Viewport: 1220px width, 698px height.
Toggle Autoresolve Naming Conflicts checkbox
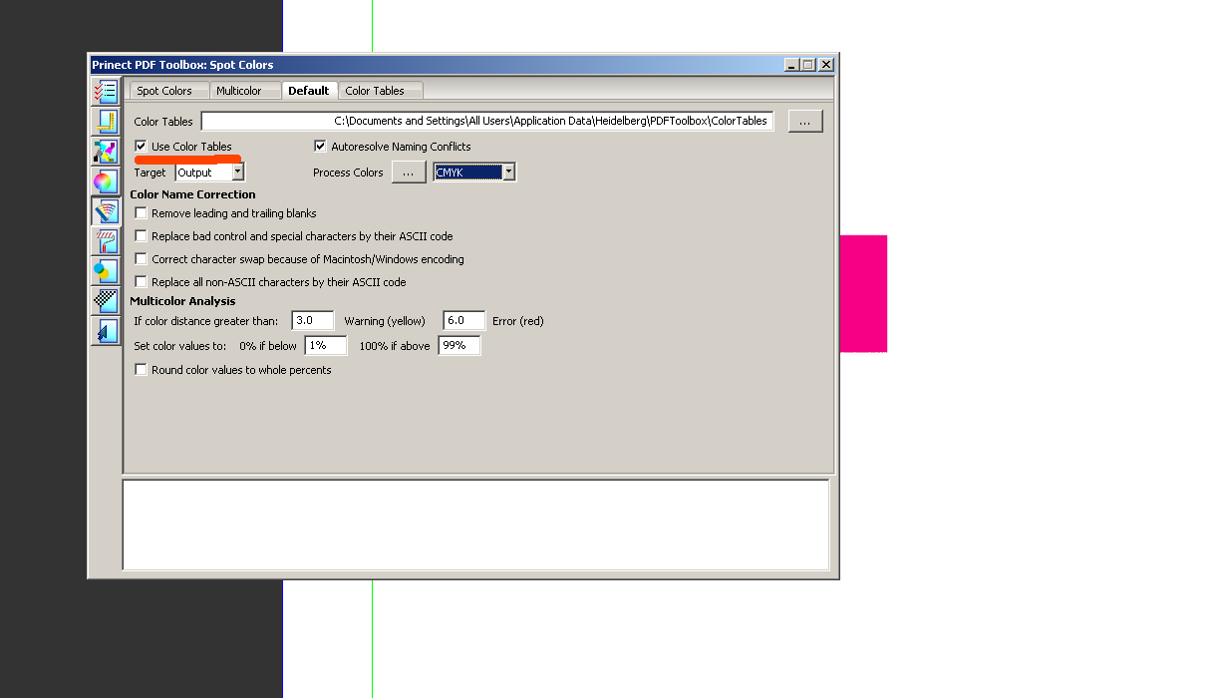(320, 147)
